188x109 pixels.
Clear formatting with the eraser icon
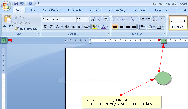[x=106, y=19]
